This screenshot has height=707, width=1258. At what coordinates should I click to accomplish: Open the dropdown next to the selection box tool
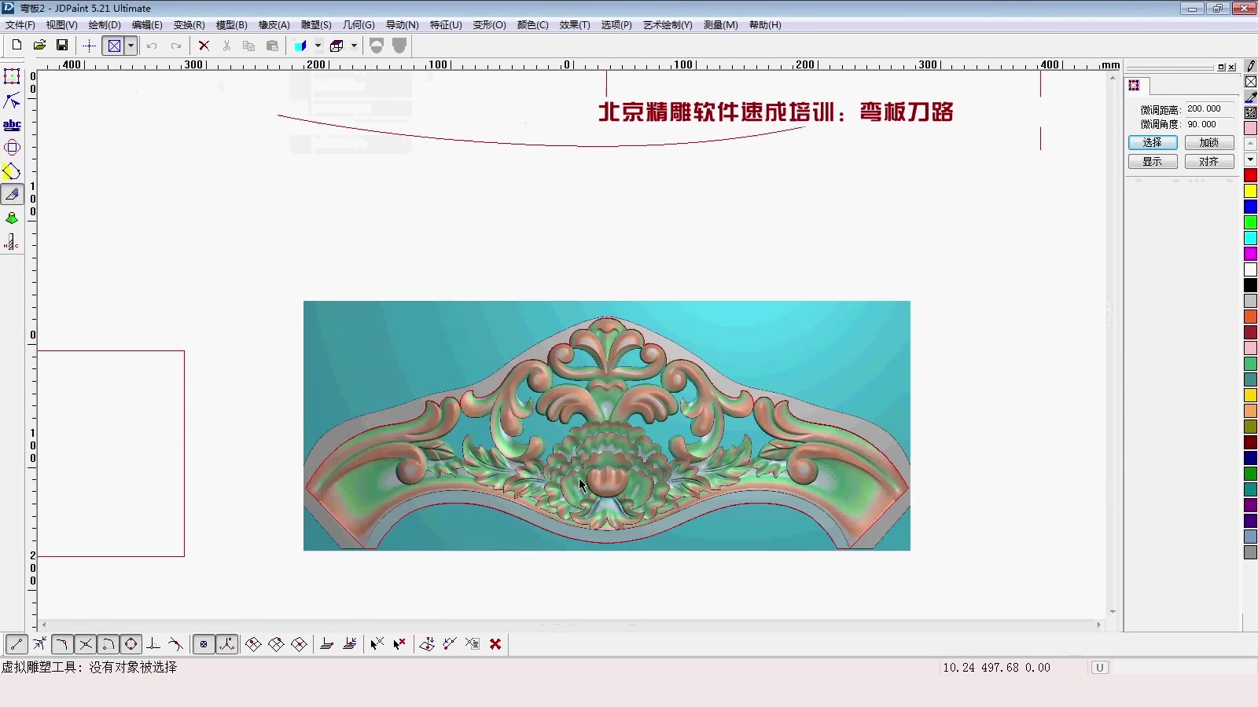pos(129,46)
